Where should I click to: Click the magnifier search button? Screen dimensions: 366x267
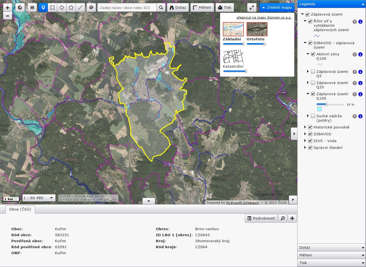coord(161,8)
